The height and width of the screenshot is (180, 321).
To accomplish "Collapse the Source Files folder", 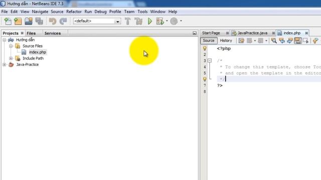I will coord(11,46).
